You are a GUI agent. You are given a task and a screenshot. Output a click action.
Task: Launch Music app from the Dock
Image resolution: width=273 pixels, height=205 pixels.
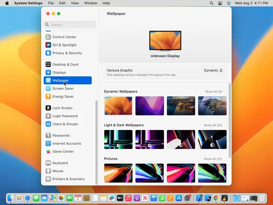tap(128, 198)
